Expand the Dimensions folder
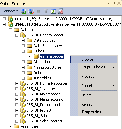Image resolution: width=122 pixels, height=129 pixels. [x=23, y=62]
